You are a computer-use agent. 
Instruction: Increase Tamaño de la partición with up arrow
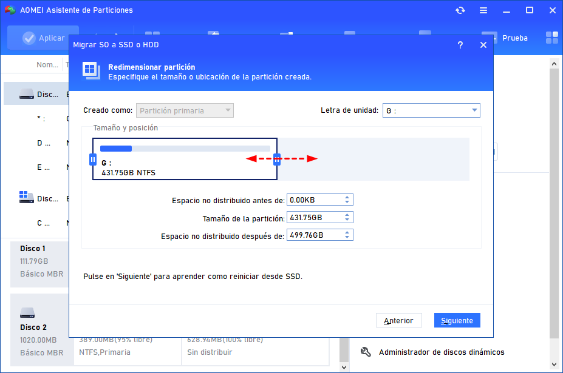[x=347, y=215]
